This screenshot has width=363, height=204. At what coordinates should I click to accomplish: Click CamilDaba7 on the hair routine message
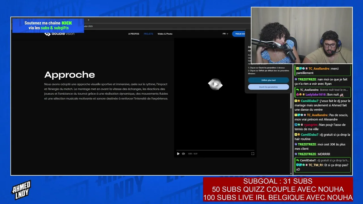point(309,135)
